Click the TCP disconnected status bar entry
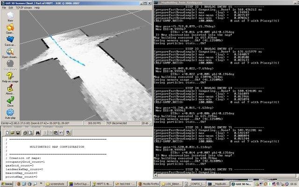 (x=117, y=123)
